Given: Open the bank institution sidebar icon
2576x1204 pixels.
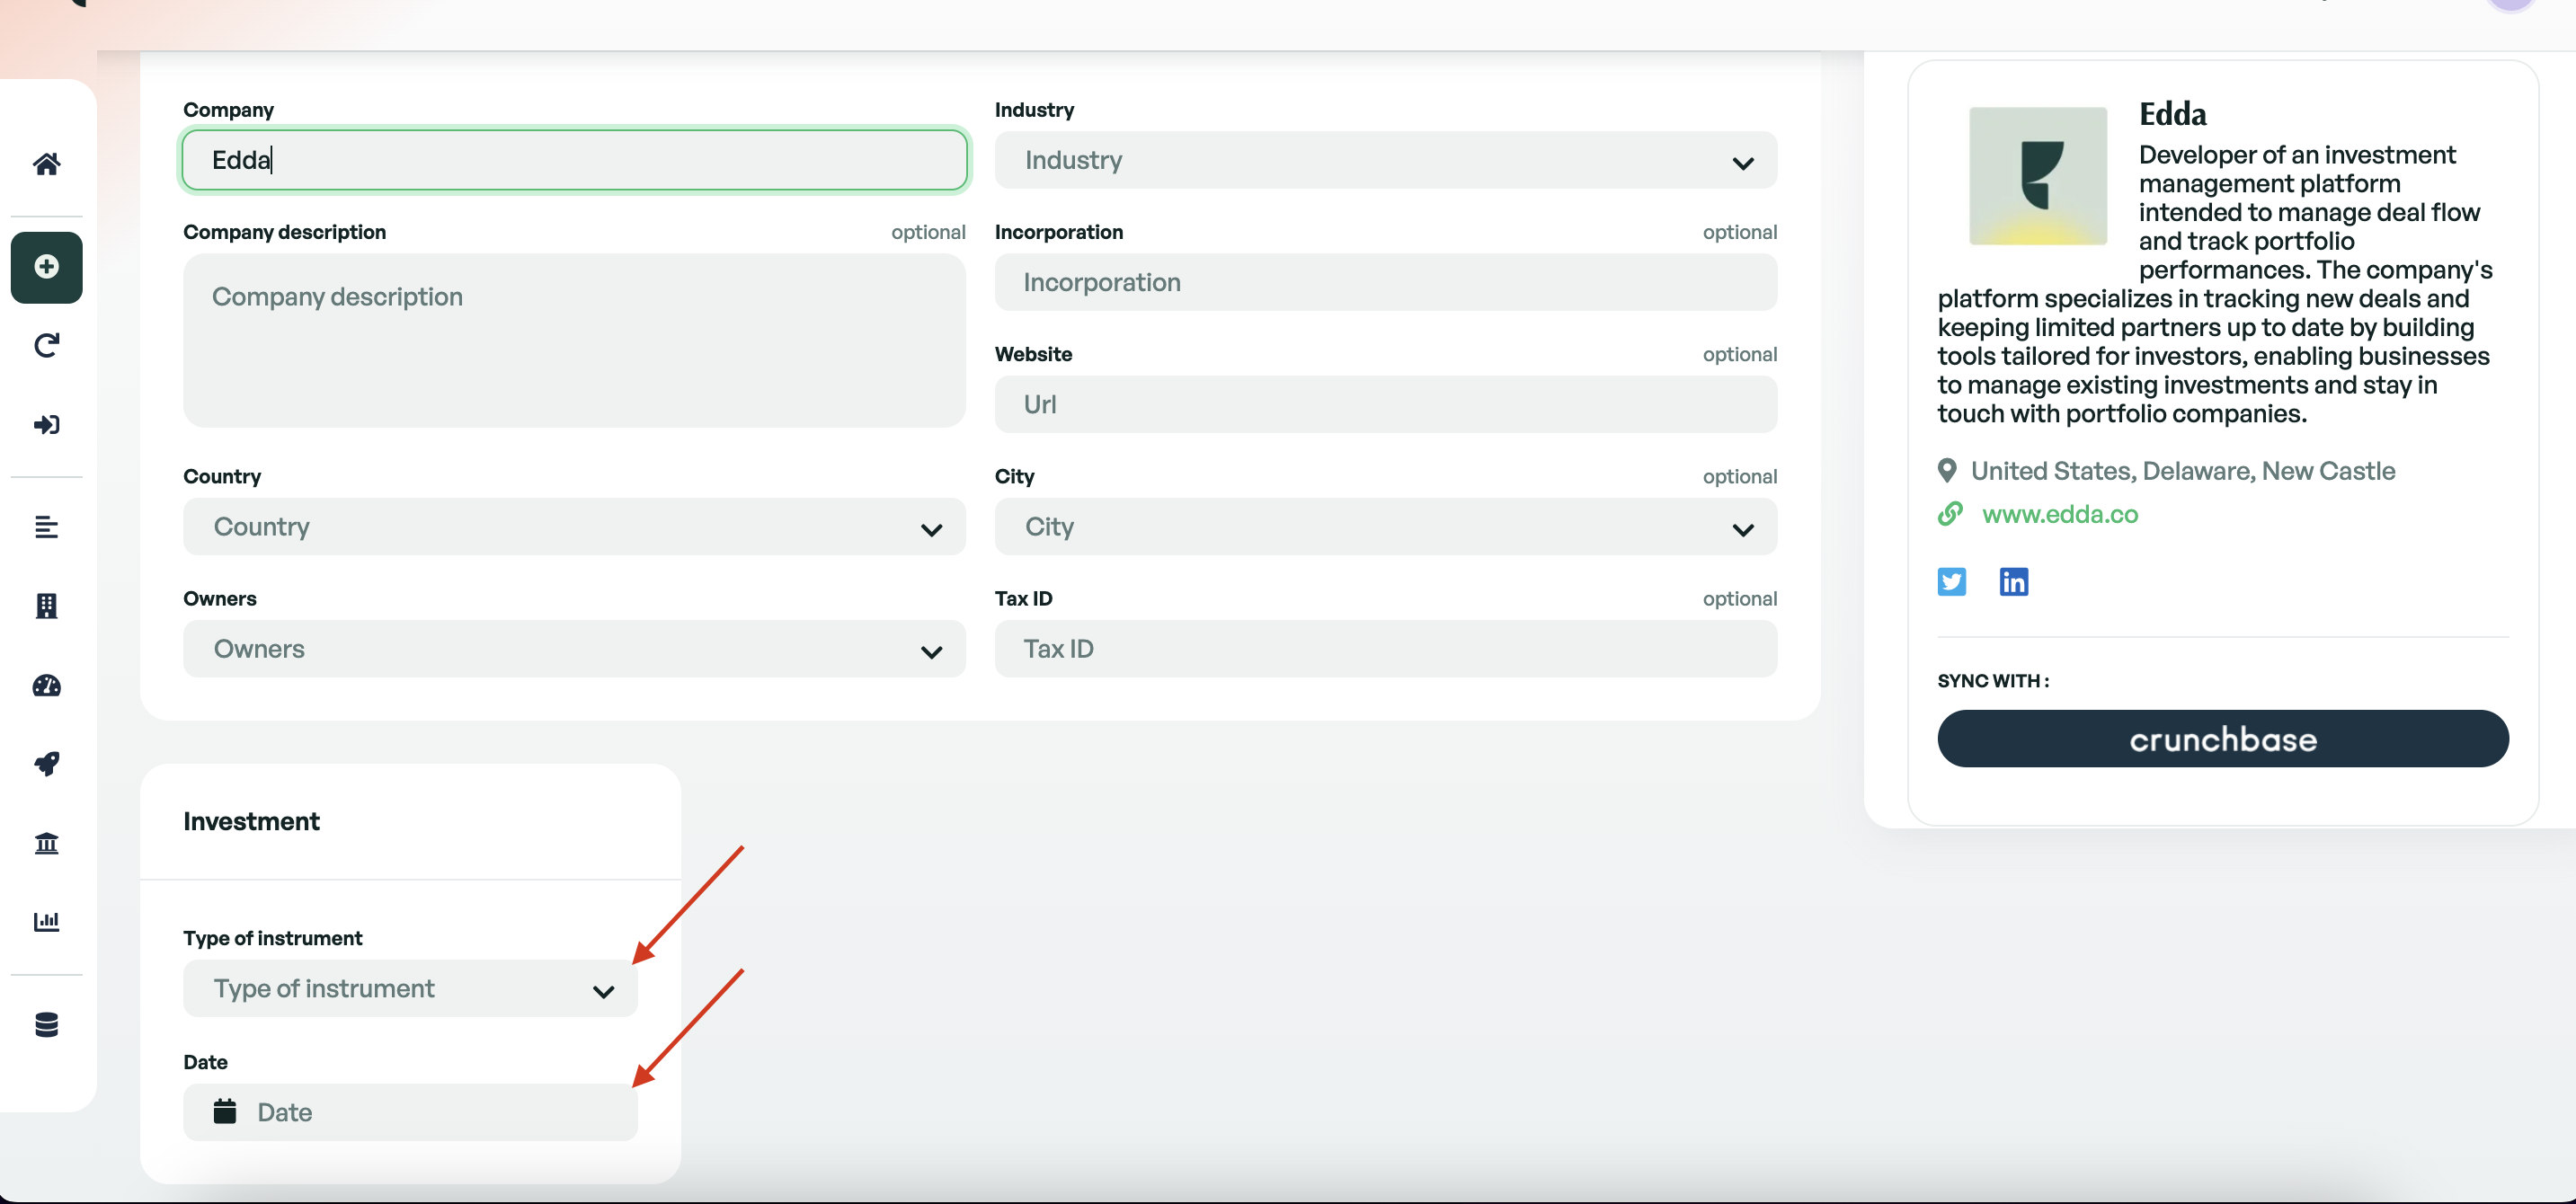Looking at the screenshot, I should click(x=46, y=843).
